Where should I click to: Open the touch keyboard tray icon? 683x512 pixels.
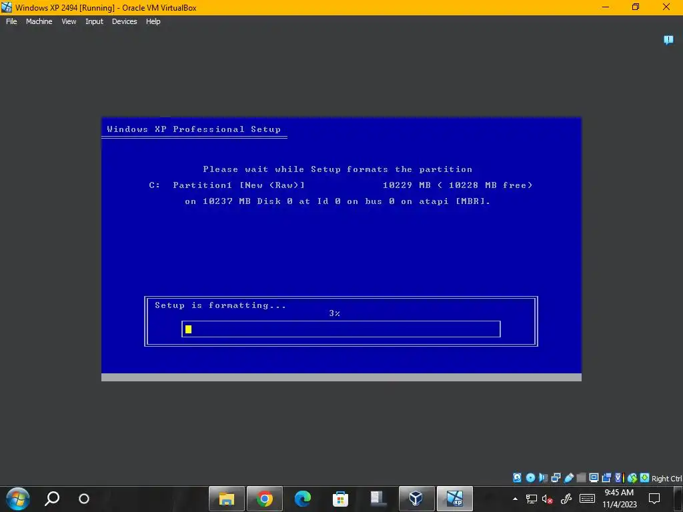tap(587, 499)
